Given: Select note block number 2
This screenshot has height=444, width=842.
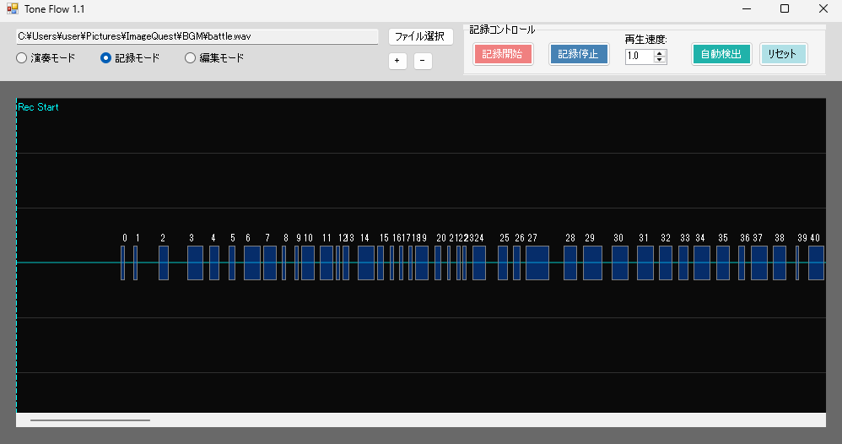Looking at the screenshot, I should point(164,263).
